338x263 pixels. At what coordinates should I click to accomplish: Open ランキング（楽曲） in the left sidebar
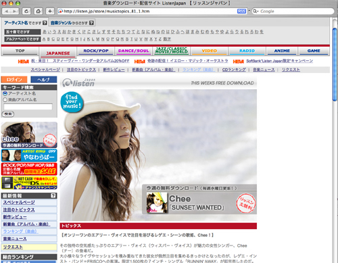click(20, 231)
